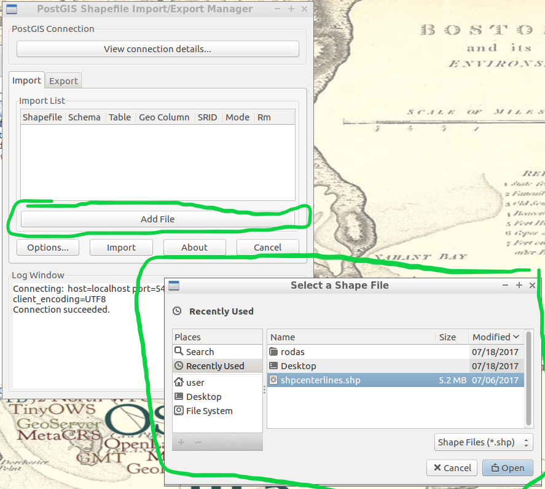Cancel the Select a Shape File dialog
This screenshot has height=489, width=545.
(x=452, y=468)
